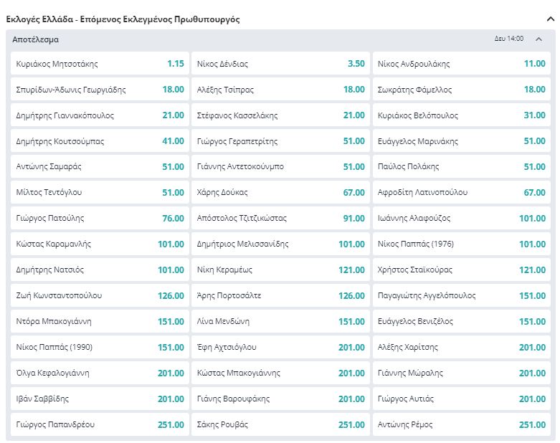Select Κυριάκος Μητσοτάκης at 1.15 odds
The image size is (560, 443).
100,64
